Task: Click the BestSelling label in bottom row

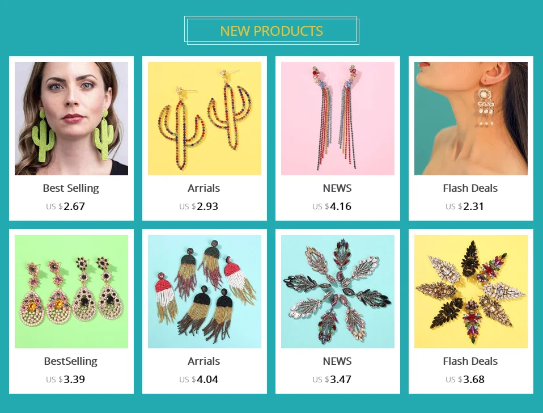Action: click(x=71, y=361)
